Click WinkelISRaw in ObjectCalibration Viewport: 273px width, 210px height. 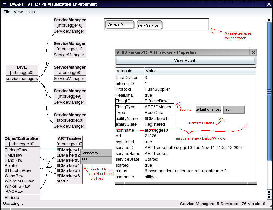[22, 186]
